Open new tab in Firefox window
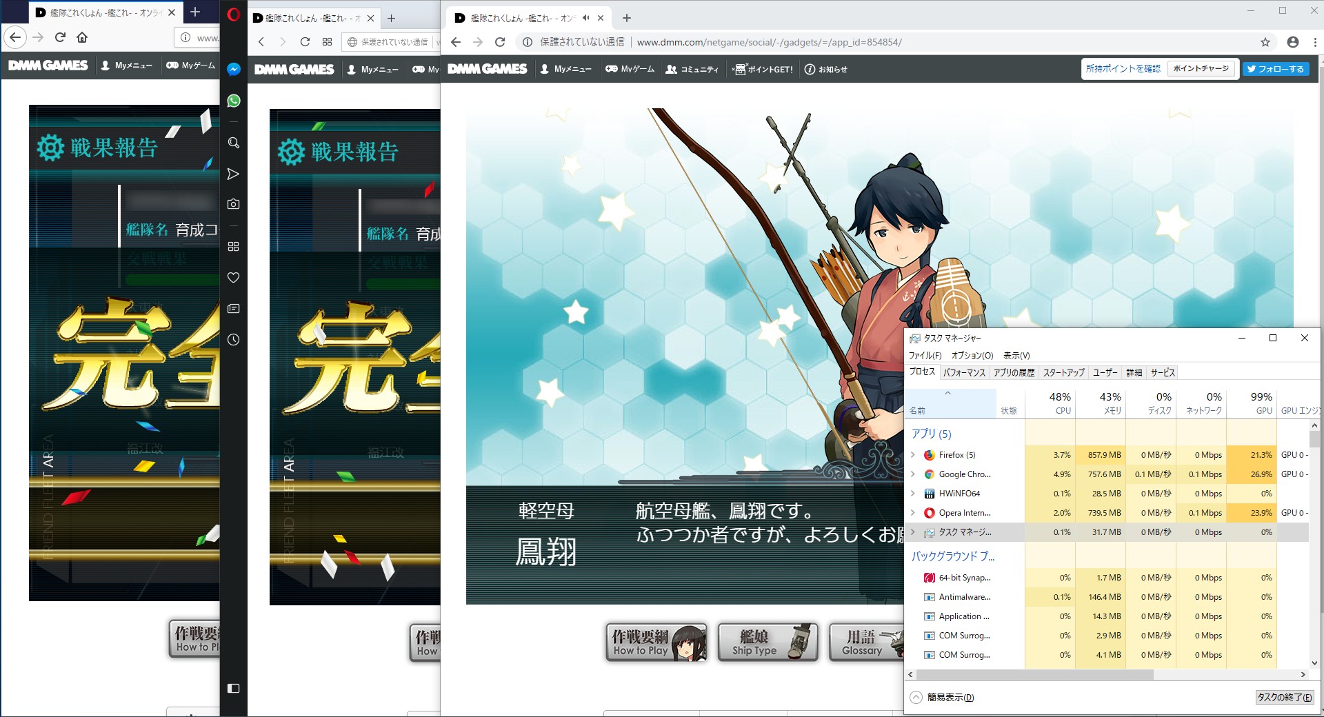This screenshot has height=717, width=1324. tap(195, 12)
